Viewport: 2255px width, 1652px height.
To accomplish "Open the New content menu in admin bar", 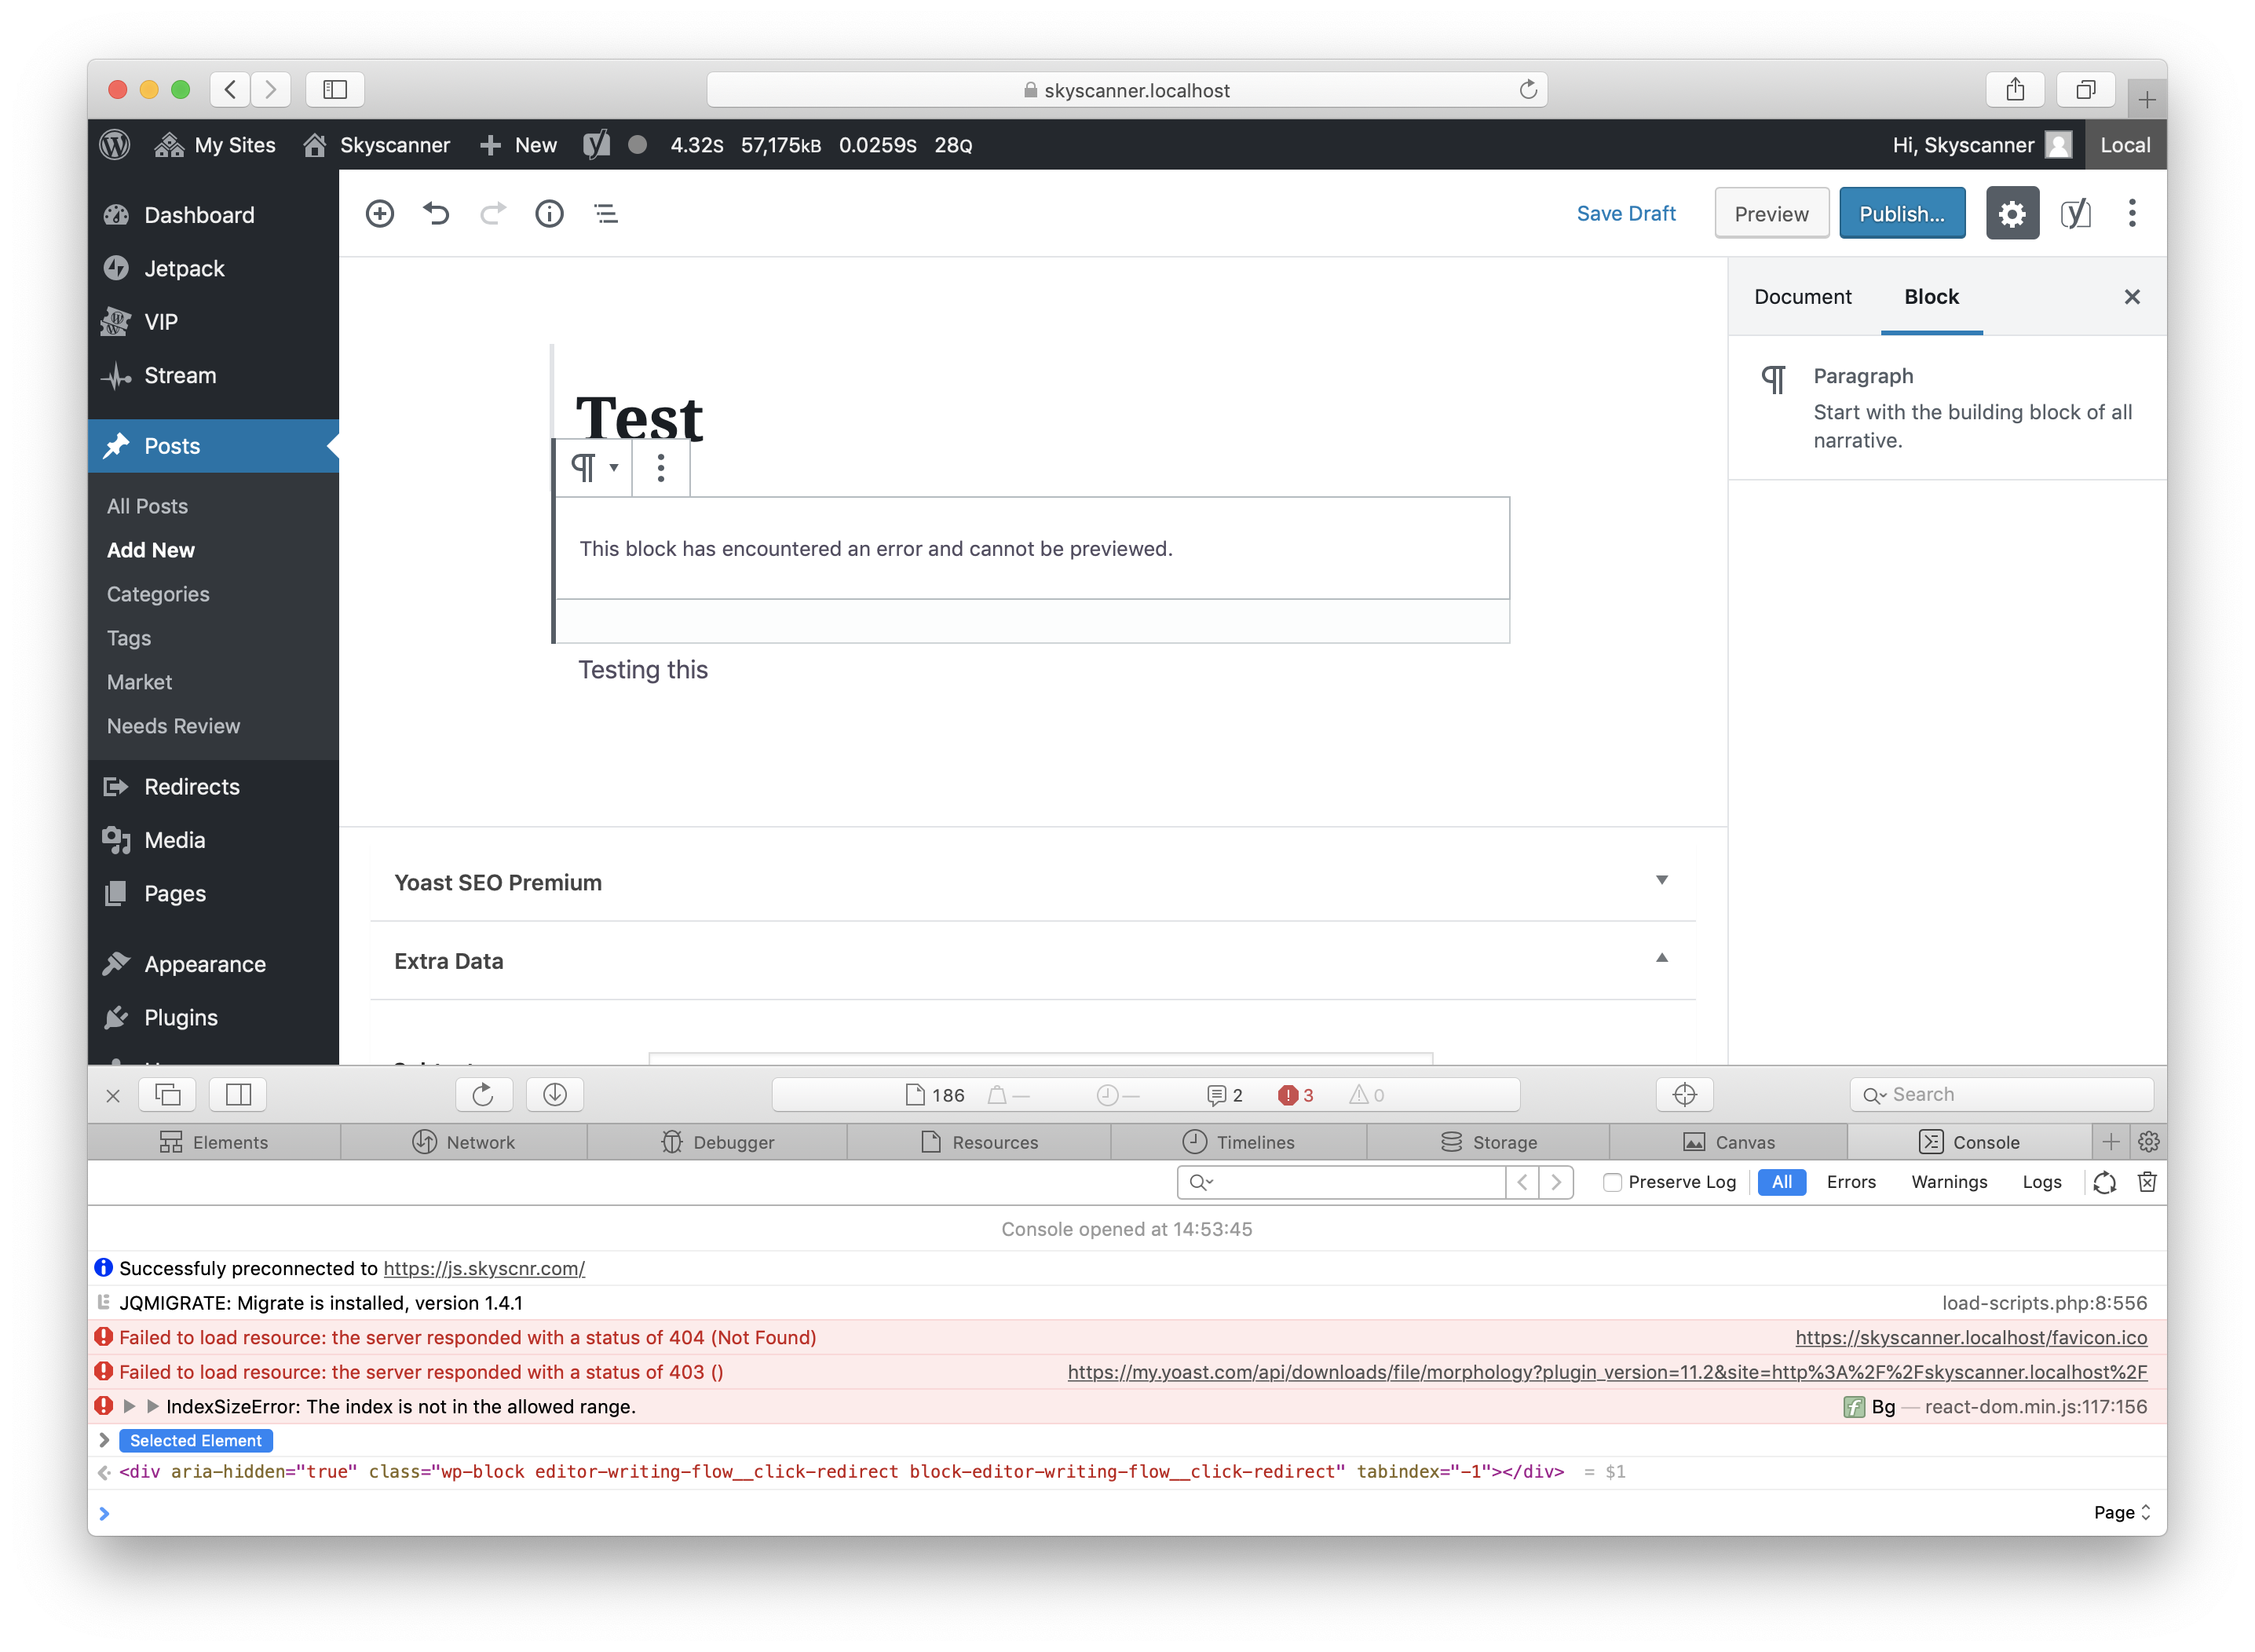I will pyautogui.click(x=519, y=145).
